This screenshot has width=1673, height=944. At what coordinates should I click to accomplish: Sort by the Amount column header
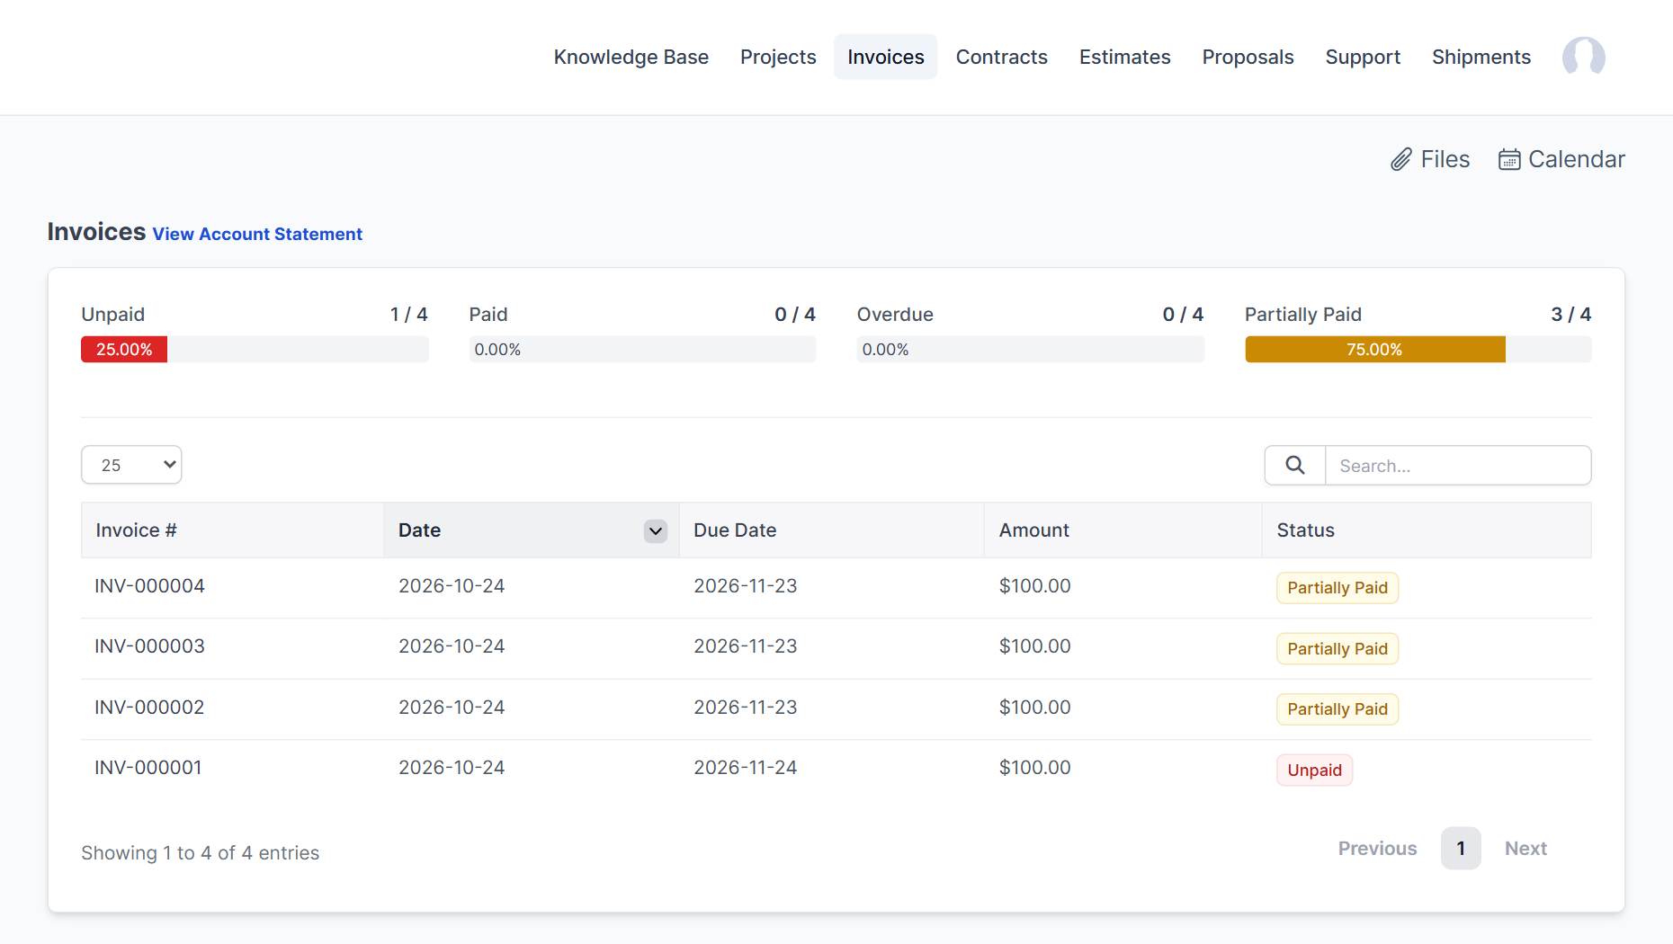tap(1123, 530)
